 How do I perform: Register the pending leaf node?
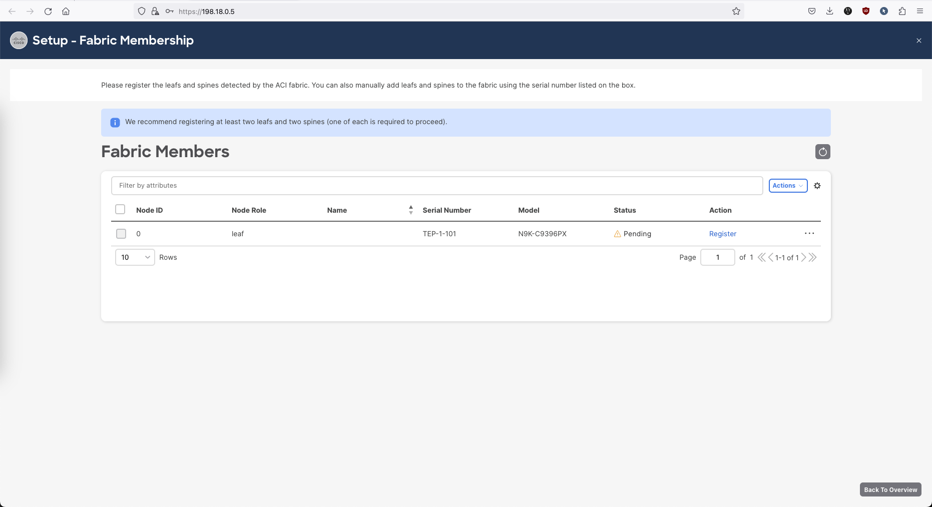(x=722, y=234)
